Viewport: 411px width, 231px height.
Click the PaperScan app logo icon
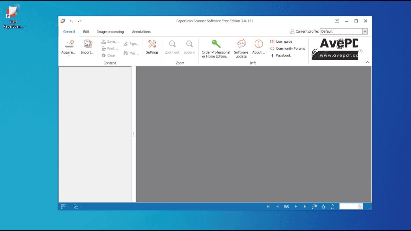click(x=63, y=21)
